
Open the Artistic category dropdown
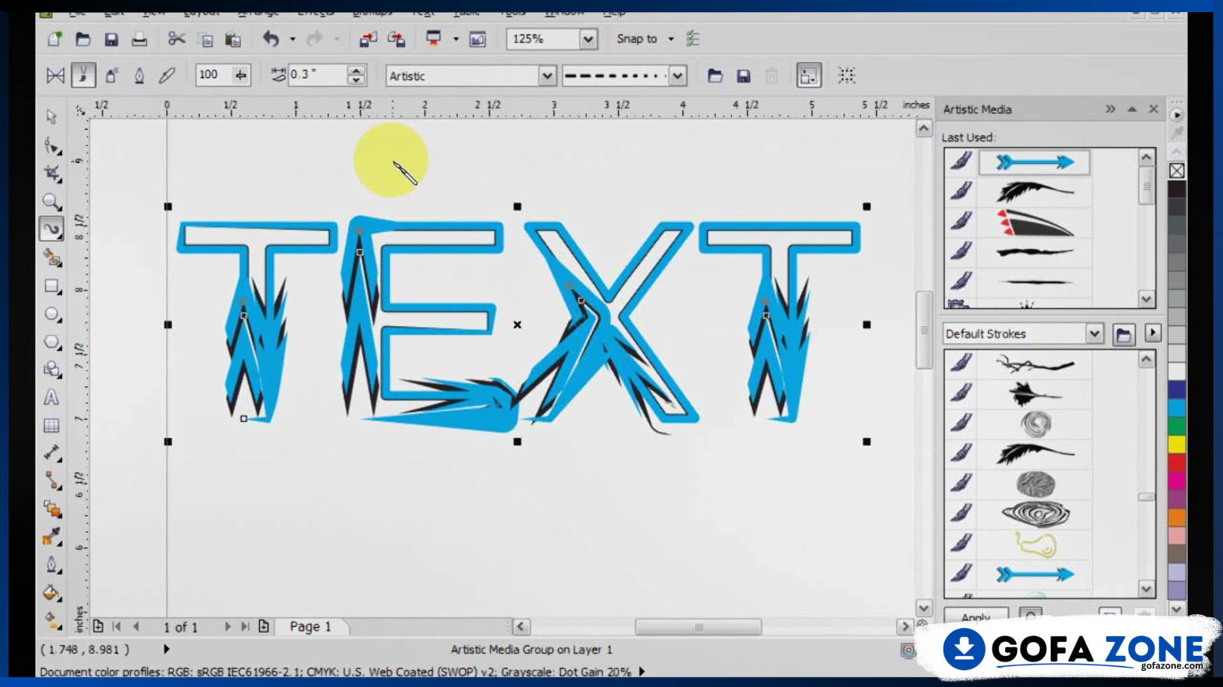(547, 76)
